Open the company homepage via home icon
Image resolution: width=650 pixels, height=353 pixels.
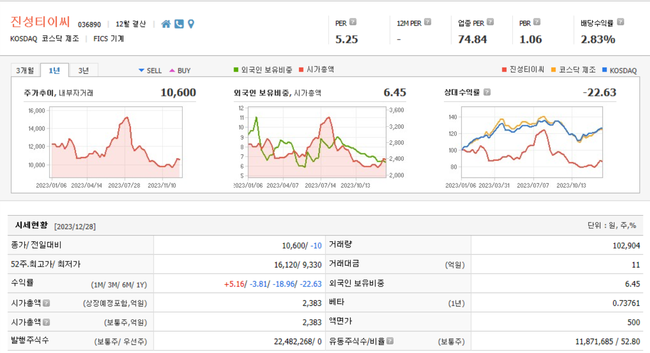pos(166,23)
